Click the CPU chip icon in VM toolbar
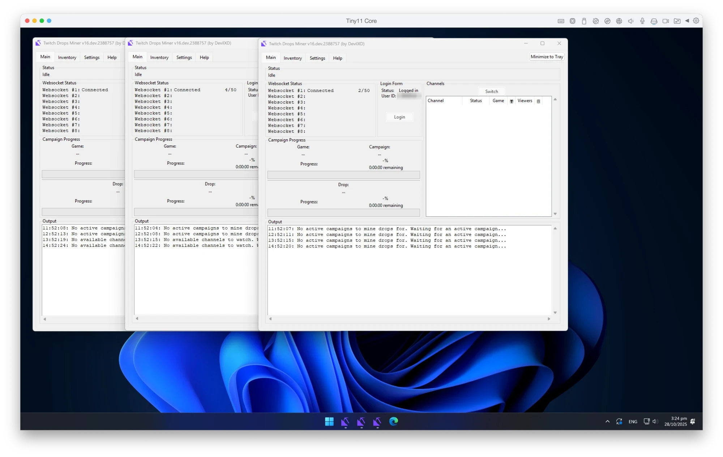 point(572,21)
